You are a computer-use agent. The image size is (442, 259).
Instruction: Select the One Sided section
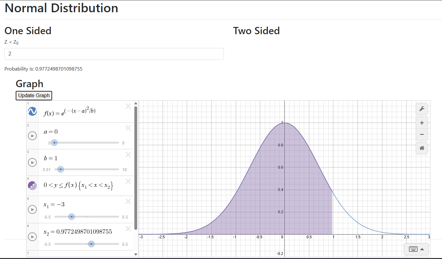(28, 31)
